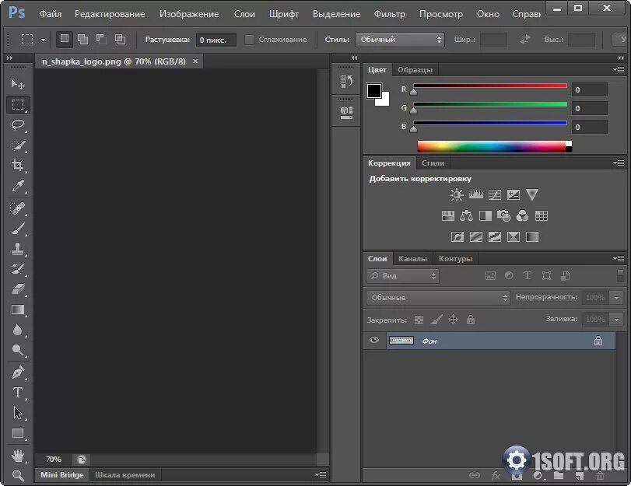
Task: Switch to the Образцы tab
Action: pos(415,70)
